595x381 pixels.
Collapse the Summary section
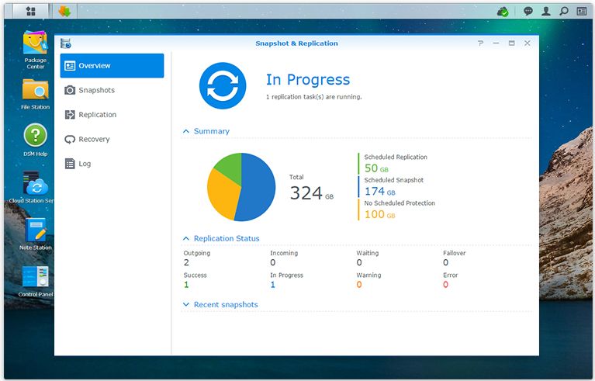coord(186,132)
